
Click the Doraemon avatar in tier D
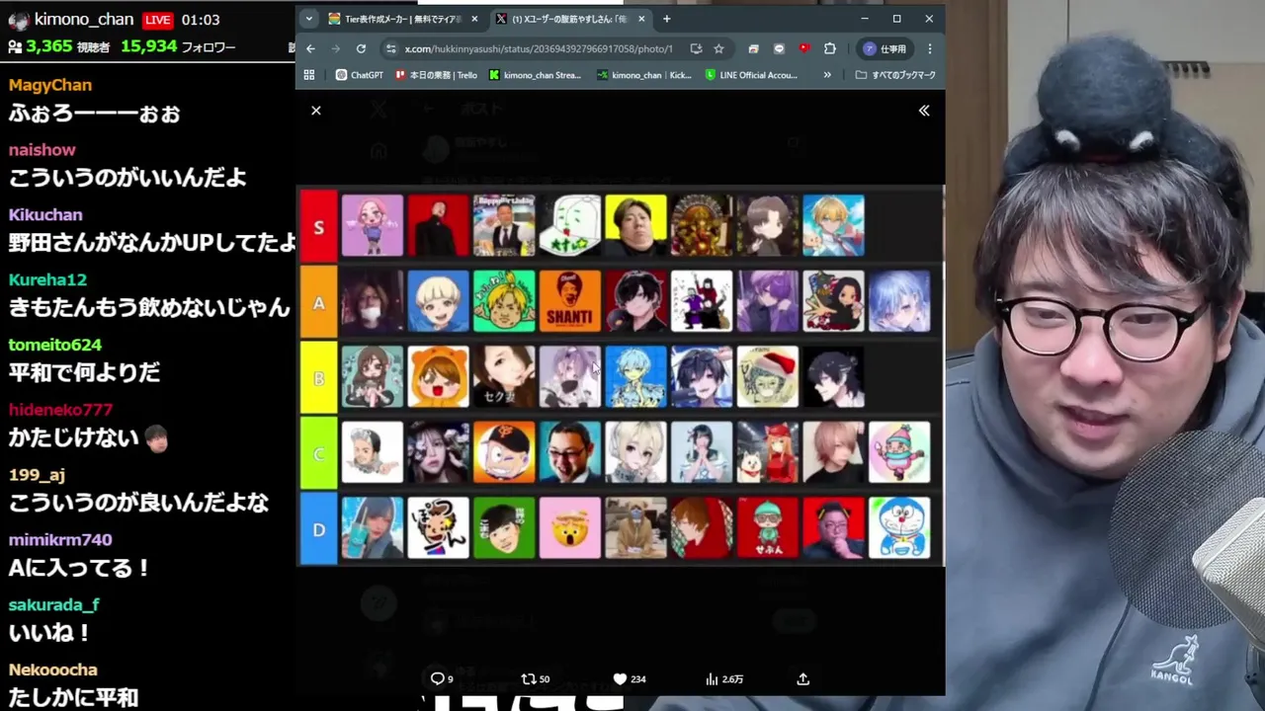pos(899,528)
